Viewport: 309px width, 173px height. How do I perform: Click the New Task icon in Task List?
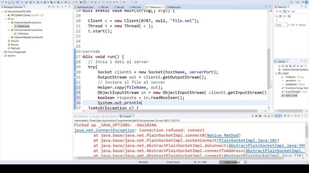pos(277,11)
